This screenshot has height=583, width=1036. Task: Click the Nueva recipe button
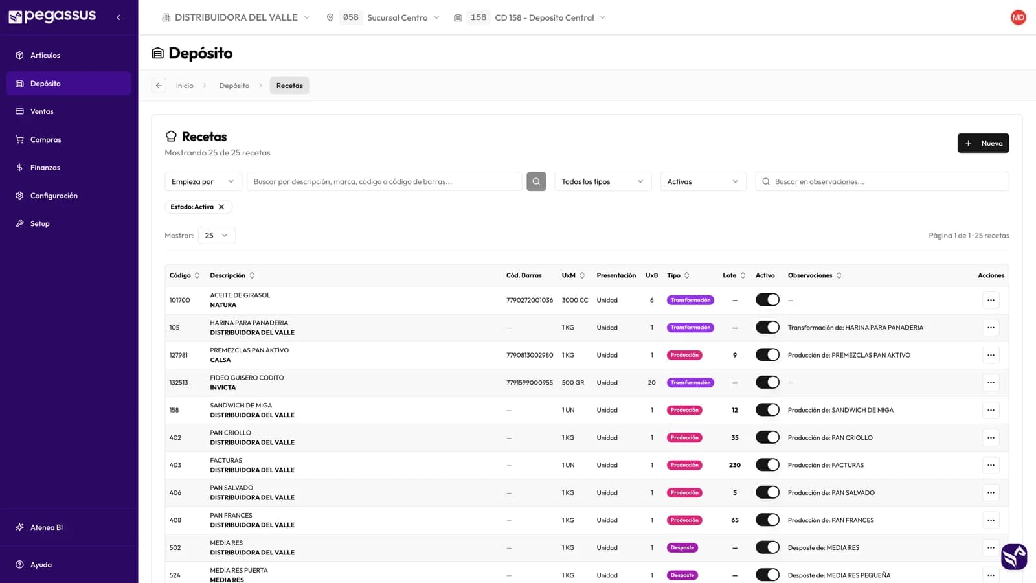983,143
